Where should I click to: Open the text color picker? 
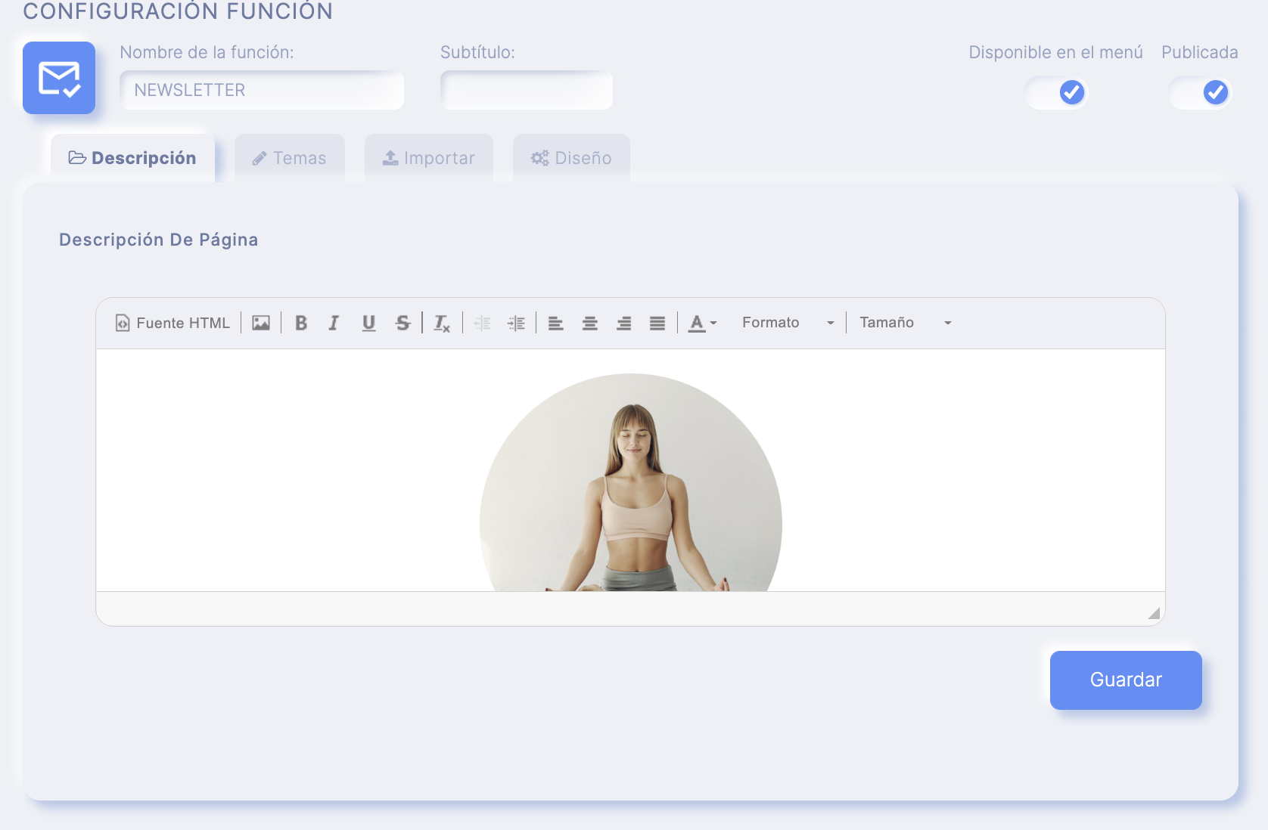(702, 323)
